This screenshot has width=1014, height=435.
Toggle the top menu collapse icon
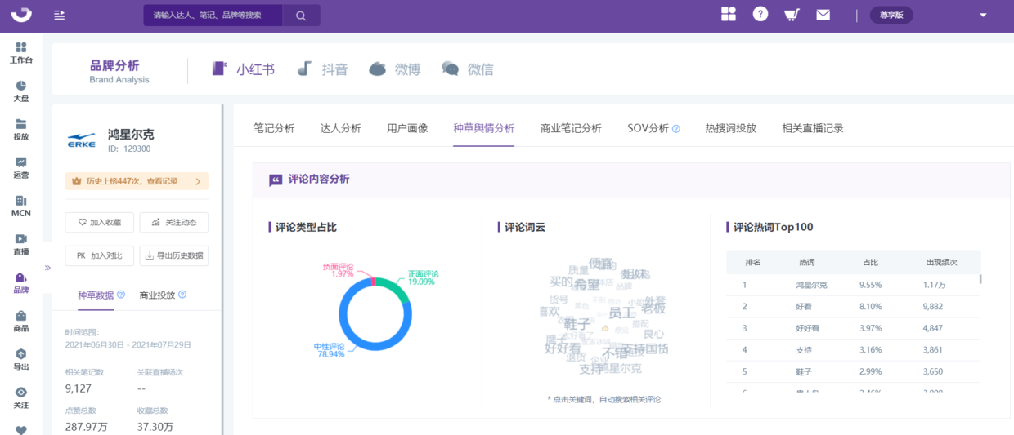(x=59, y=15)
